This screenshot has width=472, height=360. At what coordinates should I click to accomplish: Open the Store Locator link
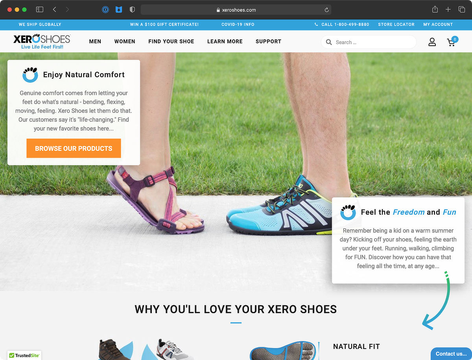coord(396,24)
